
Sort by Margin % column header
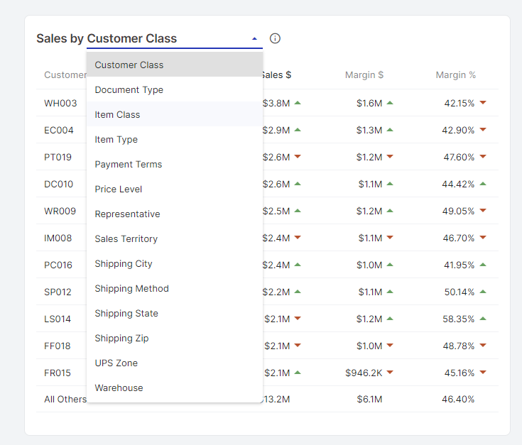(x=456, y=75)
